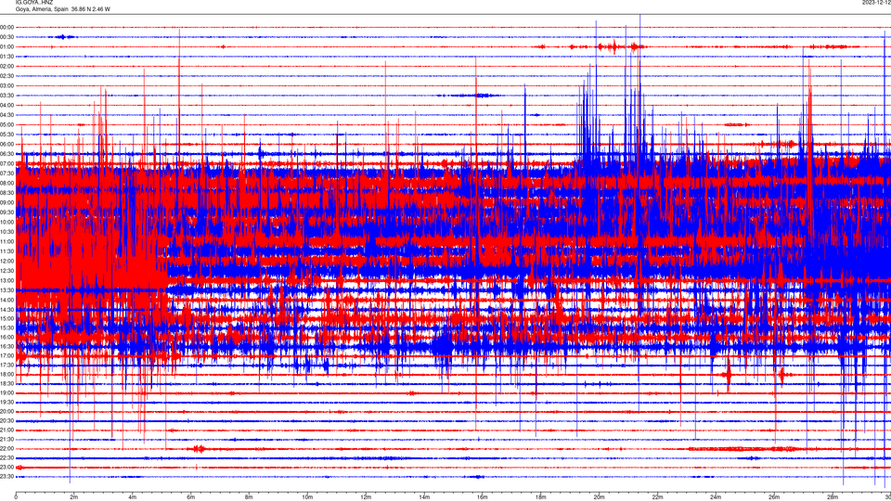The image size is (891, 501).
Task: Click the 11:00 hour label
Action: (6, 241)
